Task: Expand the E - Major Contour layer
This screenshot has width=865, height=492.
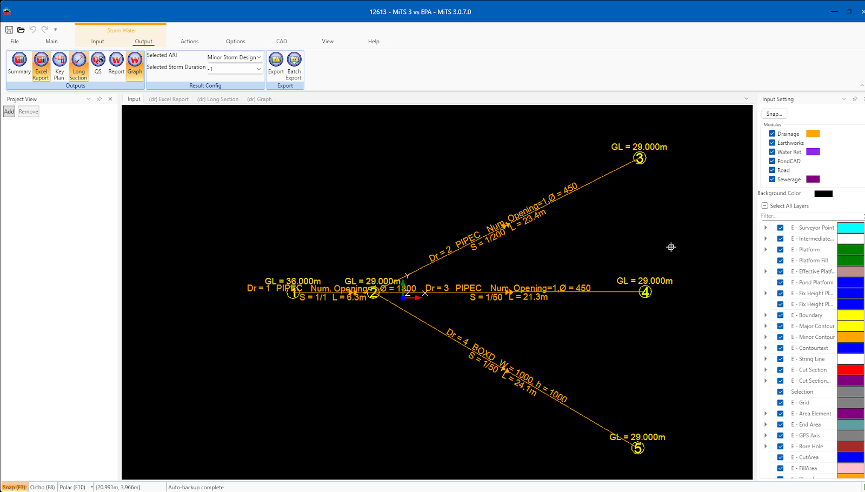Action: (766, 326)
